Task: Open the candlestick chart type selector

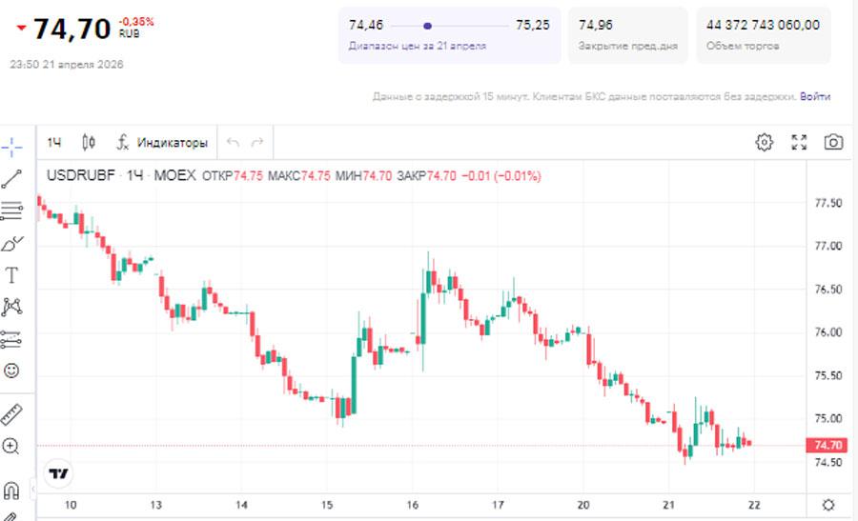Action: pyautogui.click(x=89, y=143)
